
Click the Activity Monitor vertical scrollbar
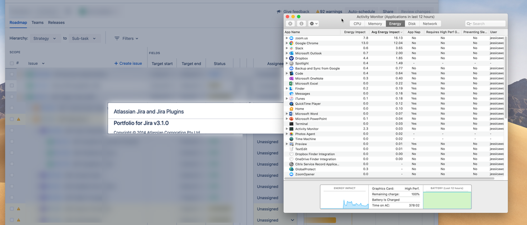pos(506,77)
